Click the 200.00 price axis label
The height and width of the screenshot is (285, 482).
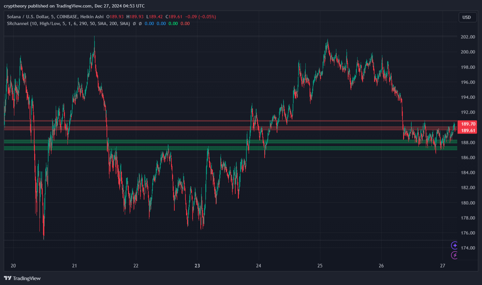click(x=468, y=52)
